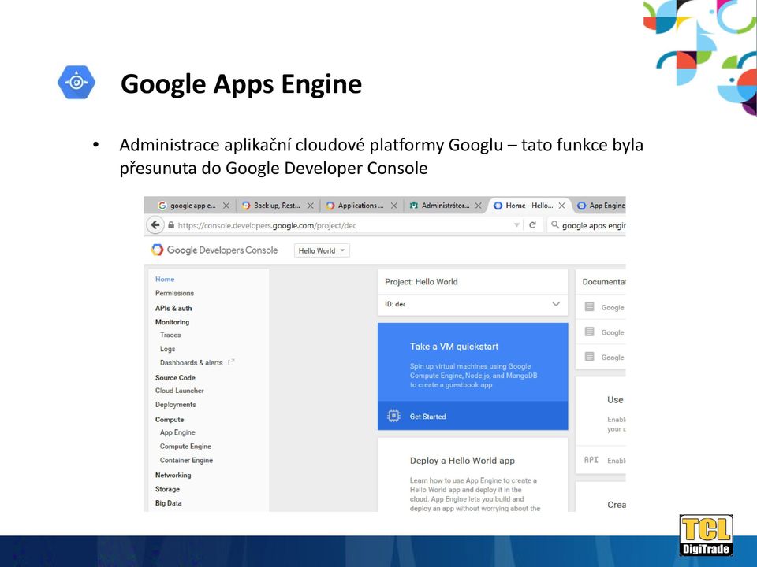Screen dimensions: 757x567
Task: Expand the Source Code section
Action: (175, 377)
